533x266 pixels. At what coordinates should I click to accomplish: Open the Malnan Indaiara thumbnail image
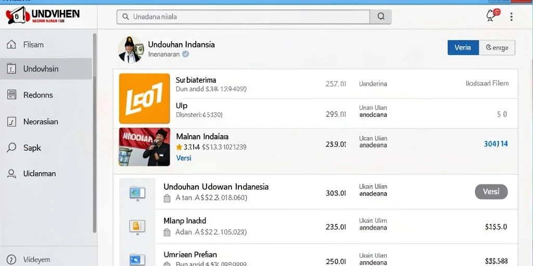[x=145, y=147]
